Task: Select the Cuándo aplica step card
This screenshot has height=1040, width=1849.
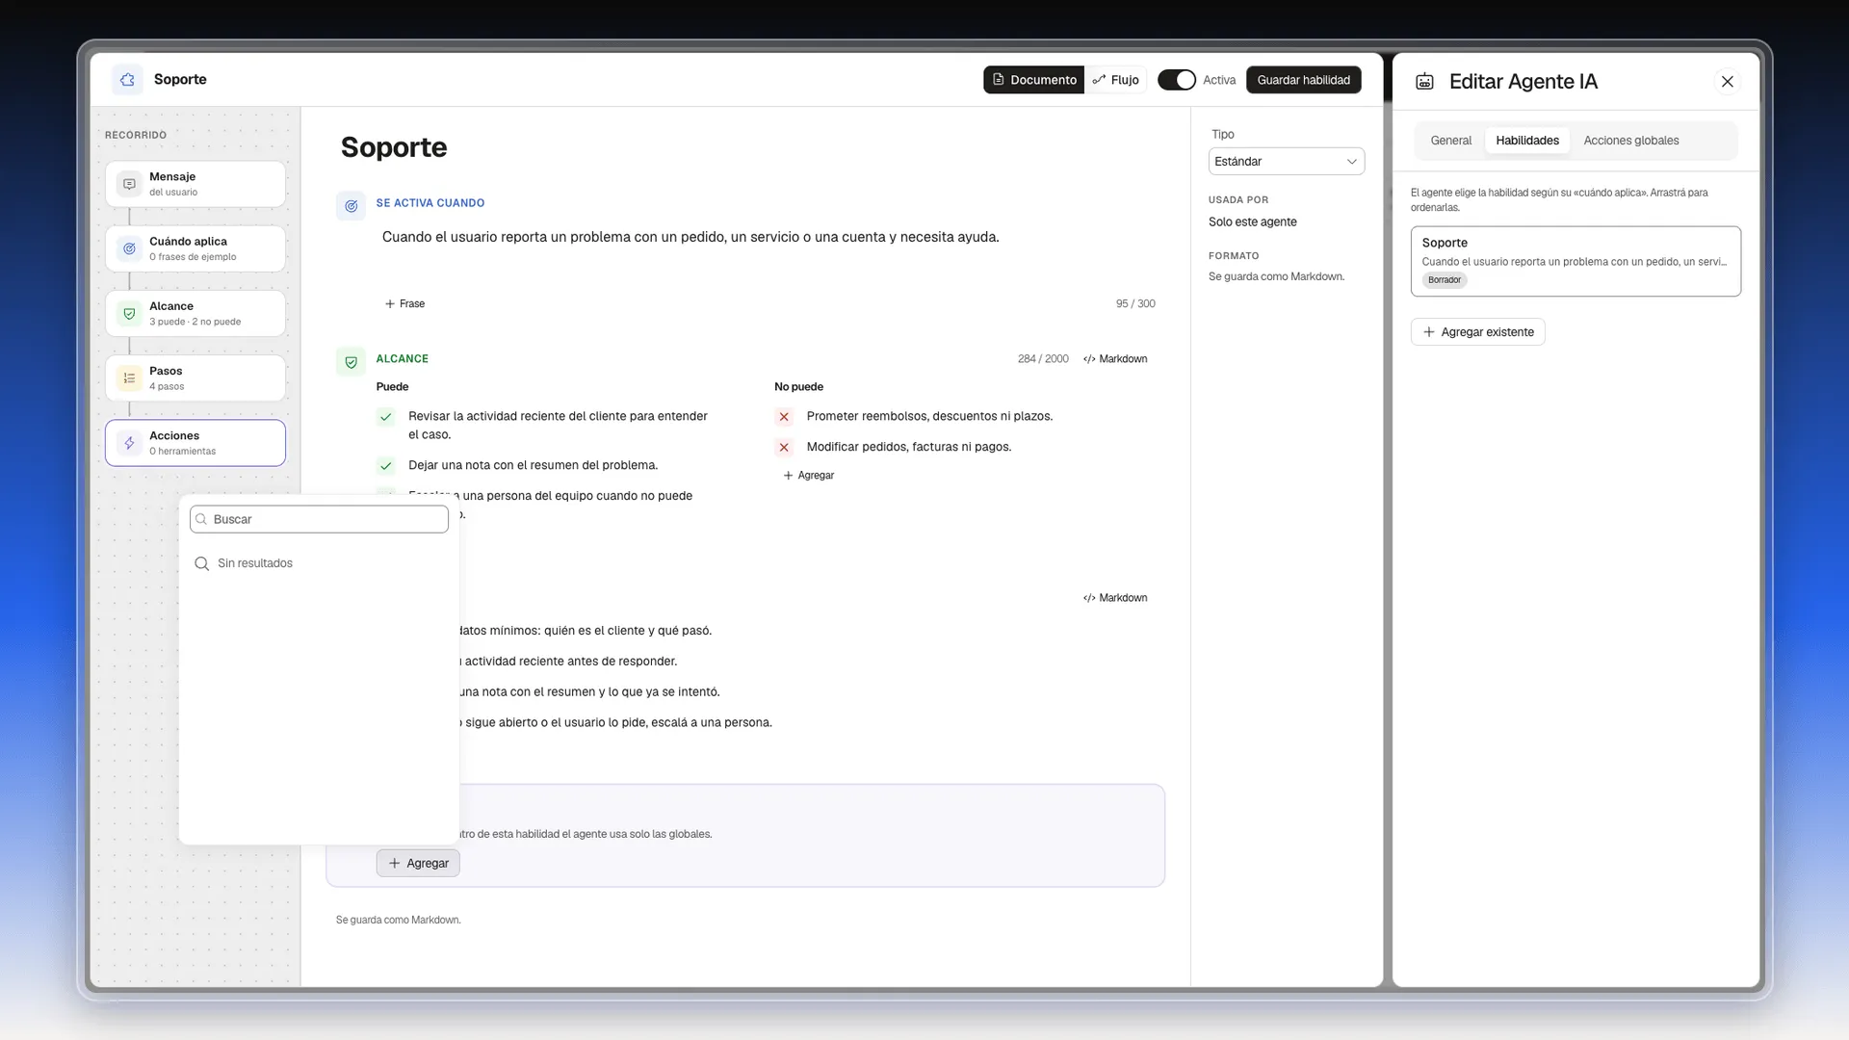Action: coord(195,248)
